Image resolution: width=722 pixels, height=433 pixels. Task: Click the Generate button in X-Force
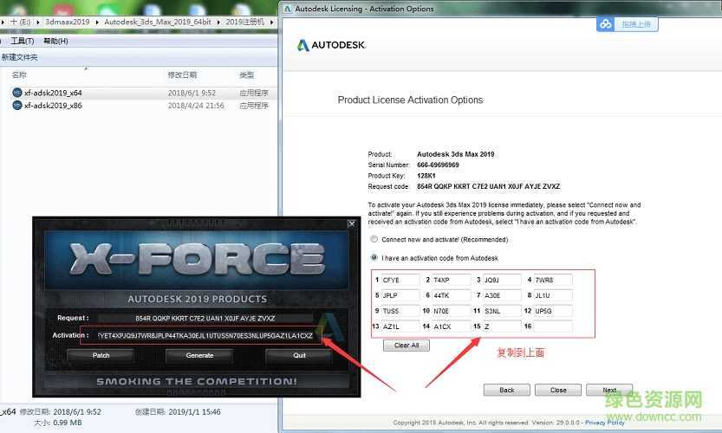tap(199, 355)
